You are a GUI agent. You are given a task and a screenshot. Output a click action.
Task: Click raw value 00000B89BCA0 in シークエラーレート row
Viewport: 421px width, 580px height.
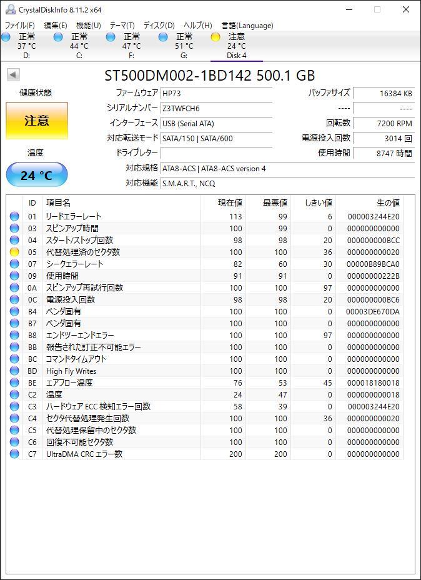tap(374, 264)
